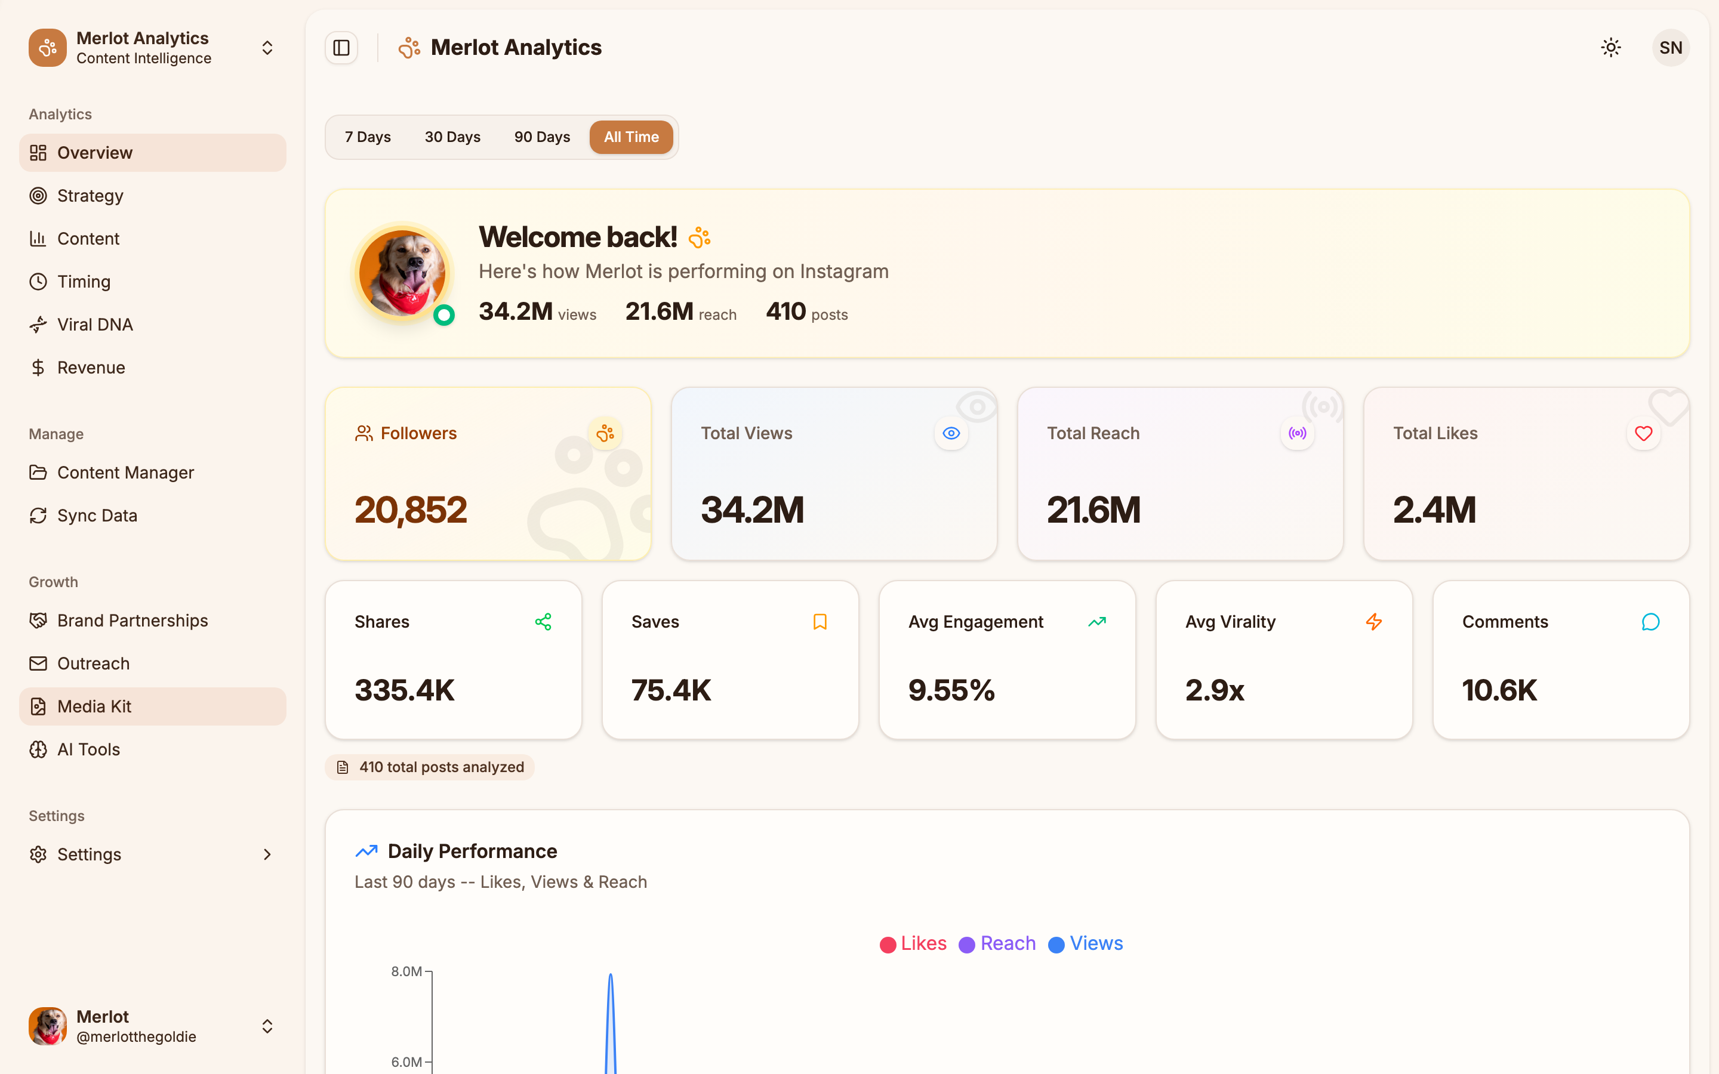The height and width of the screenshot is (1074, 1719).
Task: Open the Content Manager link
Action: click(x=126, y=473)
